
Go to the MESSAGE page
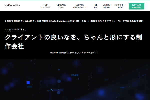coord(61,6)
